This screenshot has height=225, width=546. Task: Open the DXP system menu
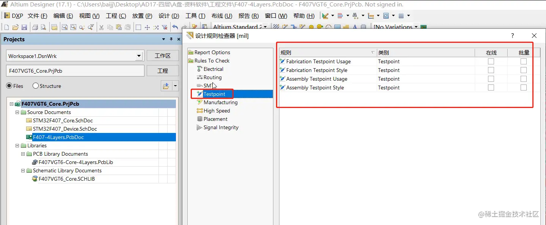14,16
